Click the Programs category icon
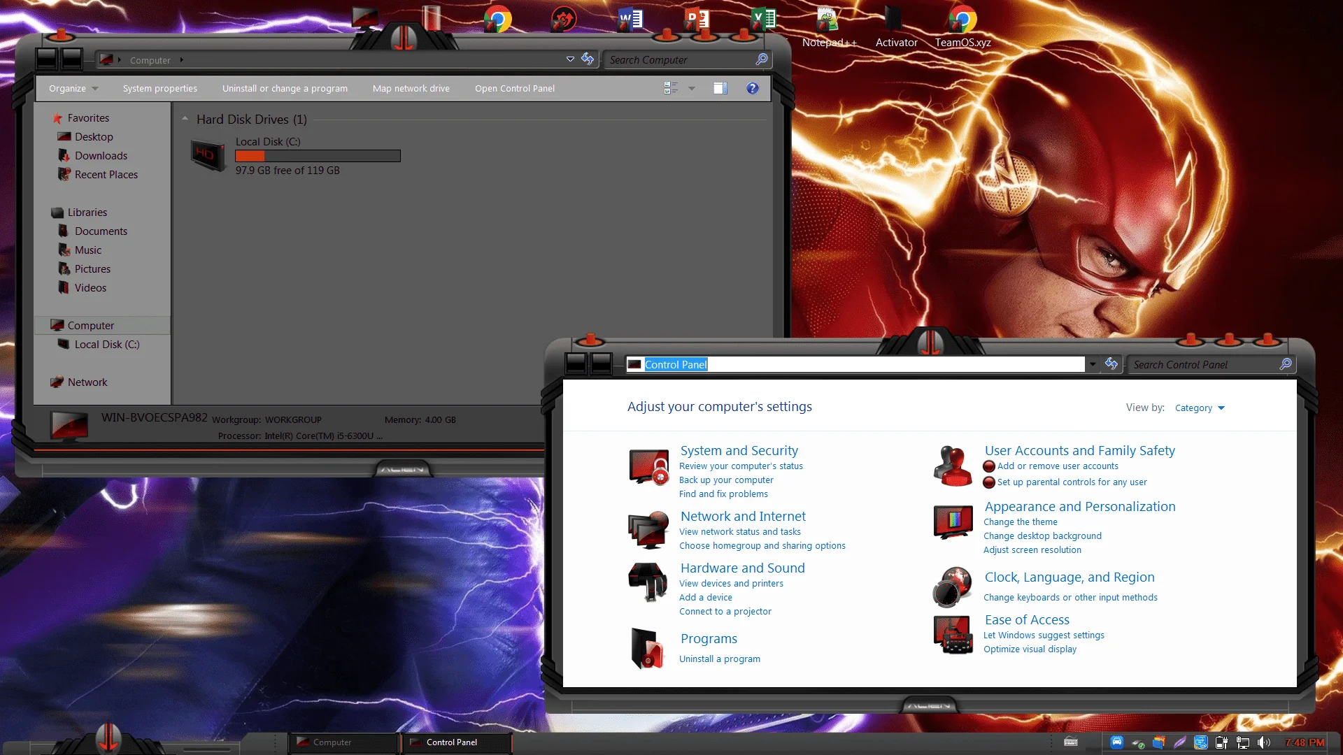This screenshot has height=755, width=1343. point(648,648)
